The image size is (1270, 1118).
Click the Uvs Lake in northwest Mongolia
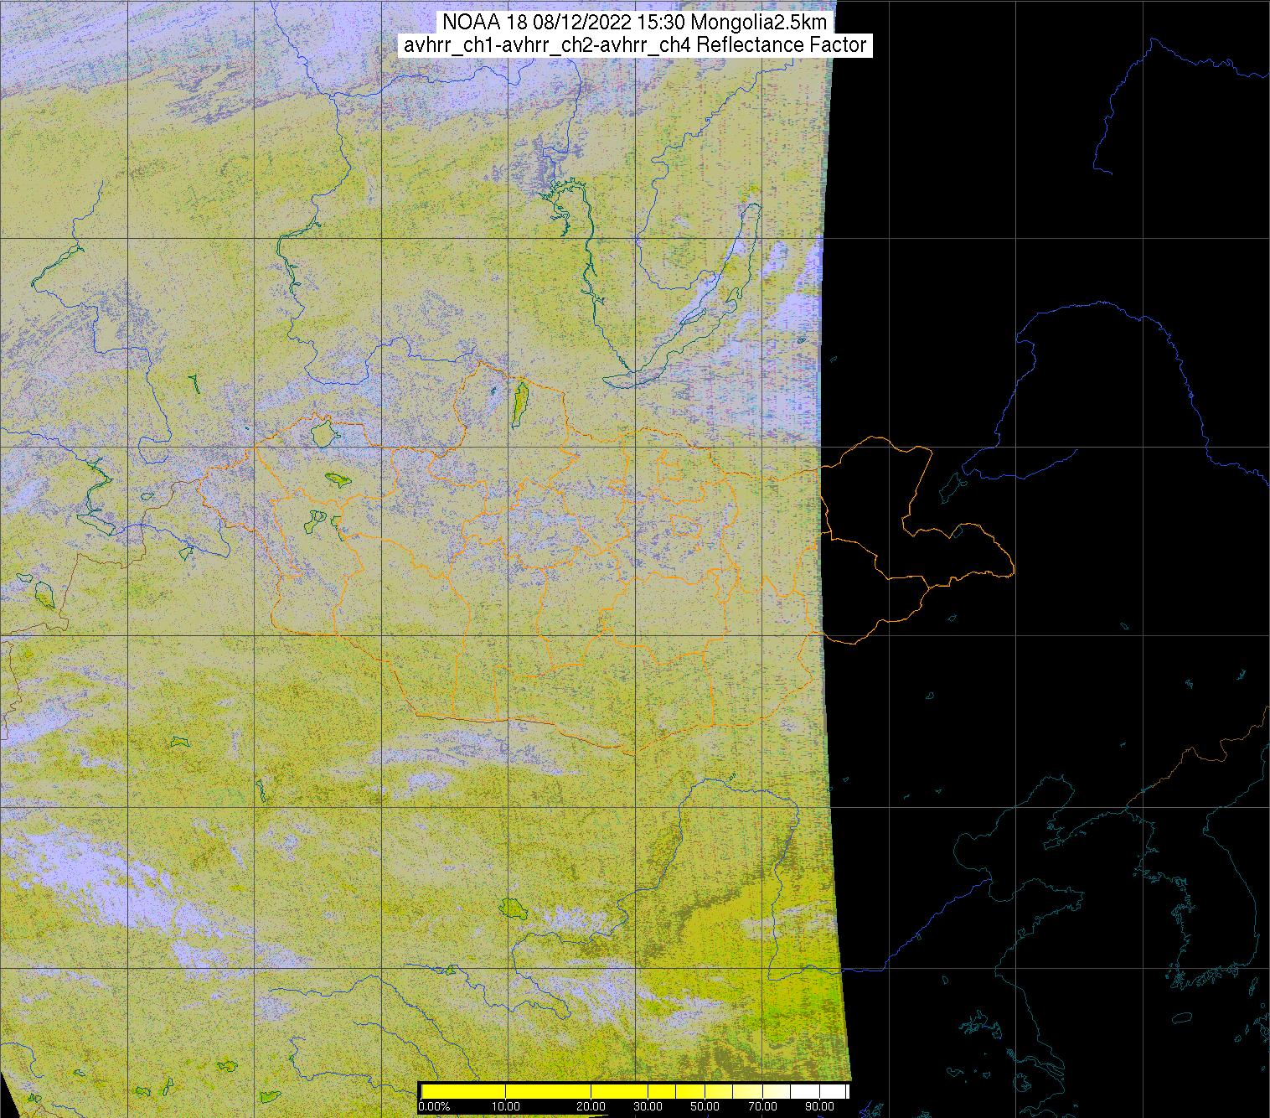tap(323, 434)
